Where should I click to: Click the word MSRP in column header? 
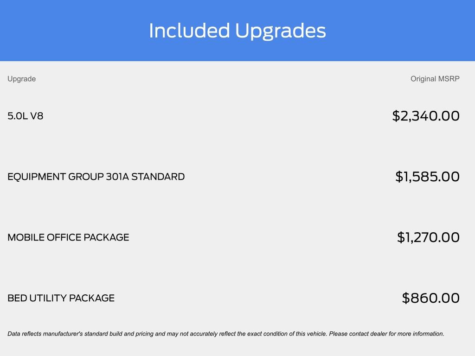coord(449,79)
